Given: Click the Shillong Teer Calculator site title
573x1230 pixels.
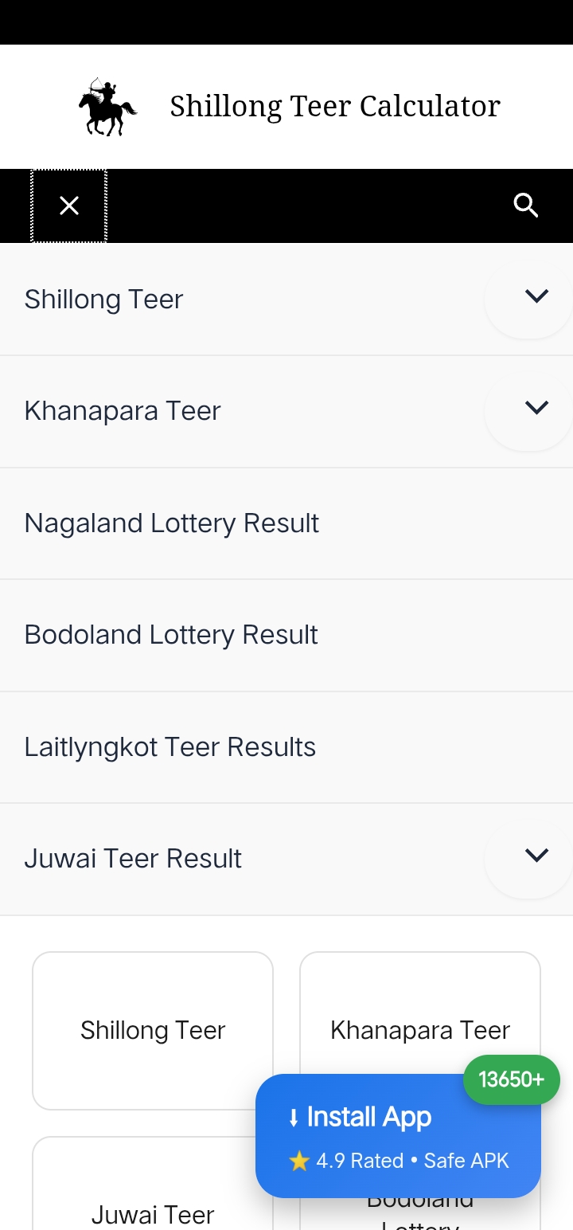Looking at the screenshot, I should [335, 106].
